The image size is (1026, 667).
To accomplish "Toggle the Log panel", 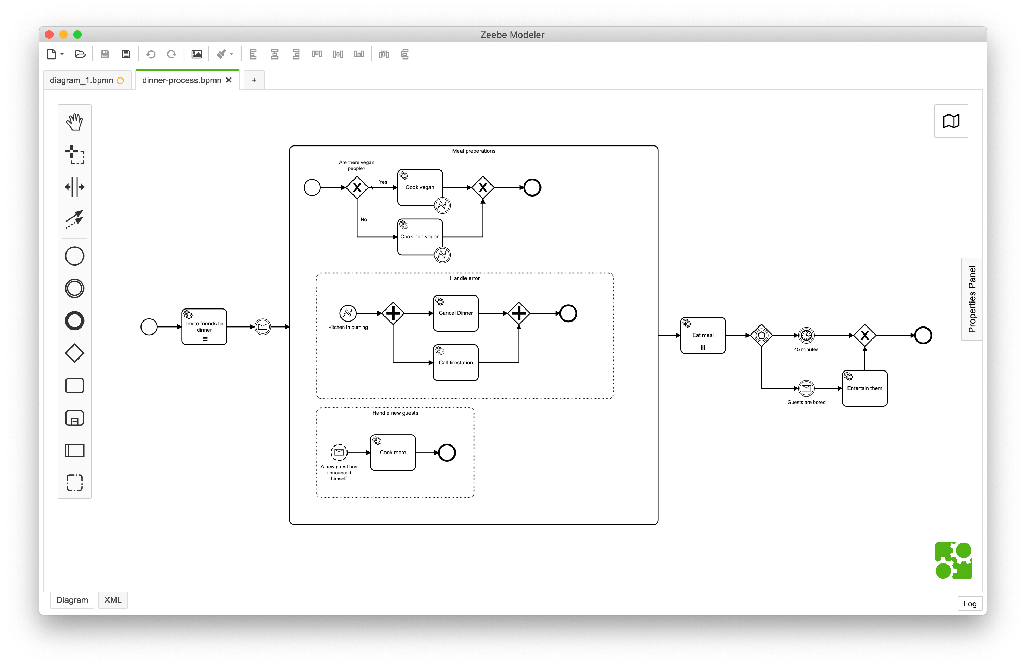I will pos(970,604).
